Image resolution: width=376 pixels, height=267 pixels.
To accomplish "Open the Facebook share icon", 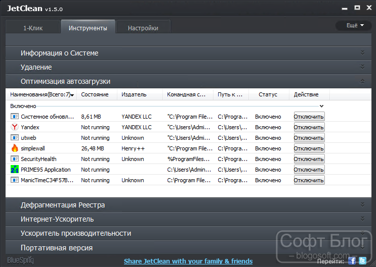I will tap(352, 261).
